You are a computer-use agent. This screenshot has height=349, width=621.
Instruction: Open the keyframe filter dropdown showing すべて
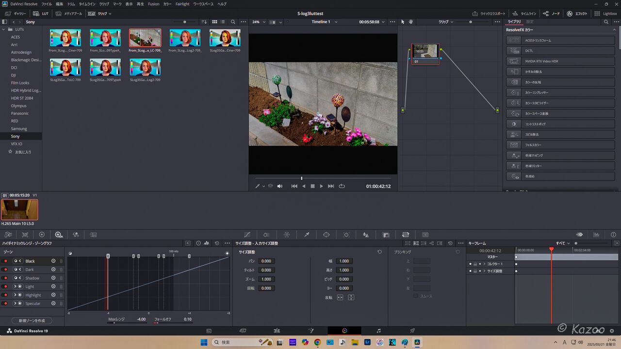pyautogui.click(x=564, y=243)
